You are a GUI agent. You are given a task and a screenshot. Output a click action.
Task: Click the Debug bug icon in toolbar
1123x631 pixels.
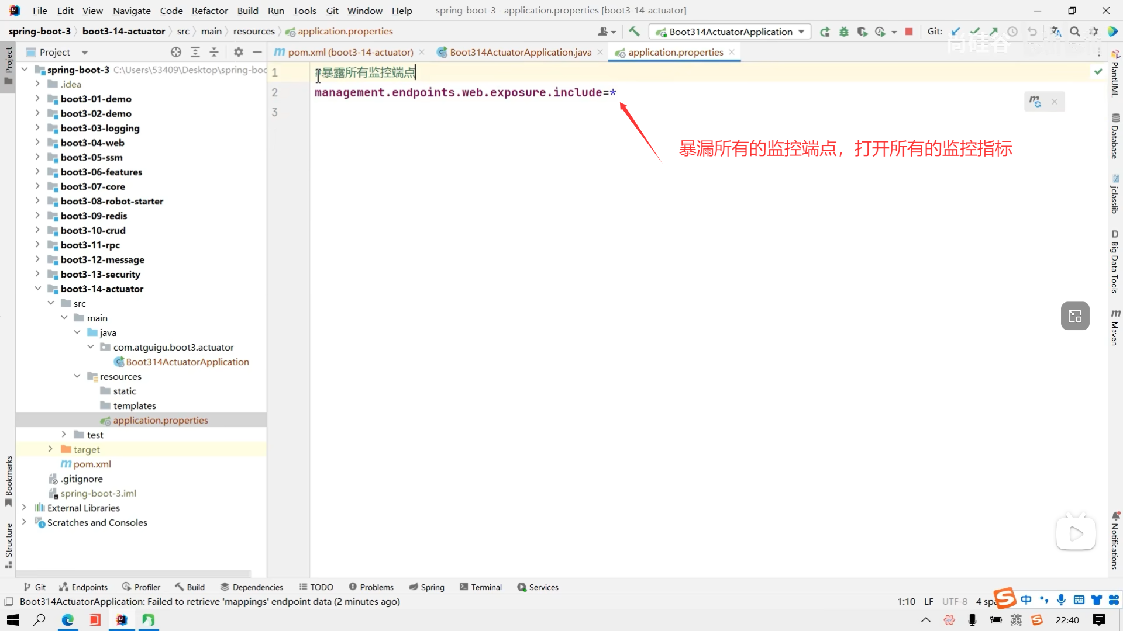(x=843, y=32)
